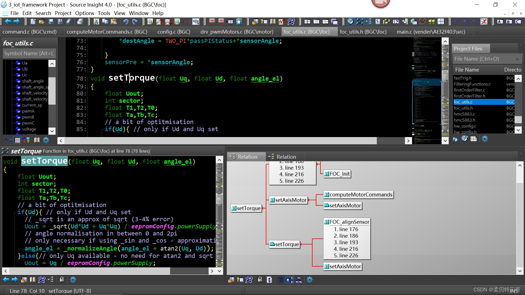This screenshot has height=295, width=525.
Task: Click the Save file icon
Action: 51,22
